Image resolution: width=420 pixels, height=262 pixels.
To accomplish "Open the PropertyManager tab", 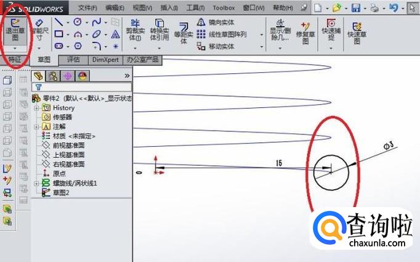I will coord(54,76).
